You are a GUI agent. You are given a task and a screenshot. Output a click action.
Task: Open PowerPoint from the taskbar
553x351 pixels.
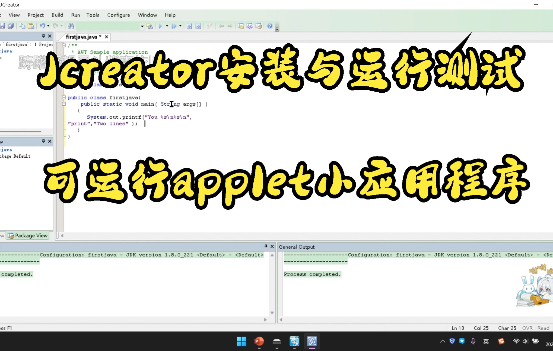pos(259,341)
